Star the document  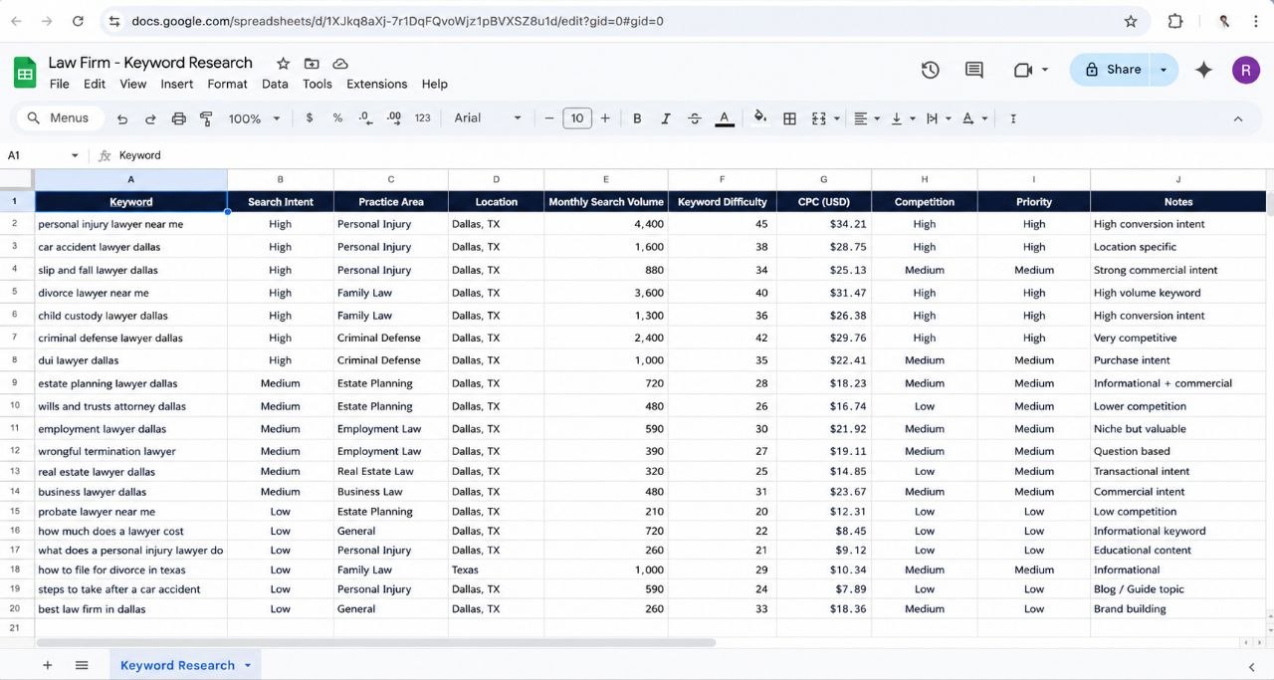click(x=283, y=63)
